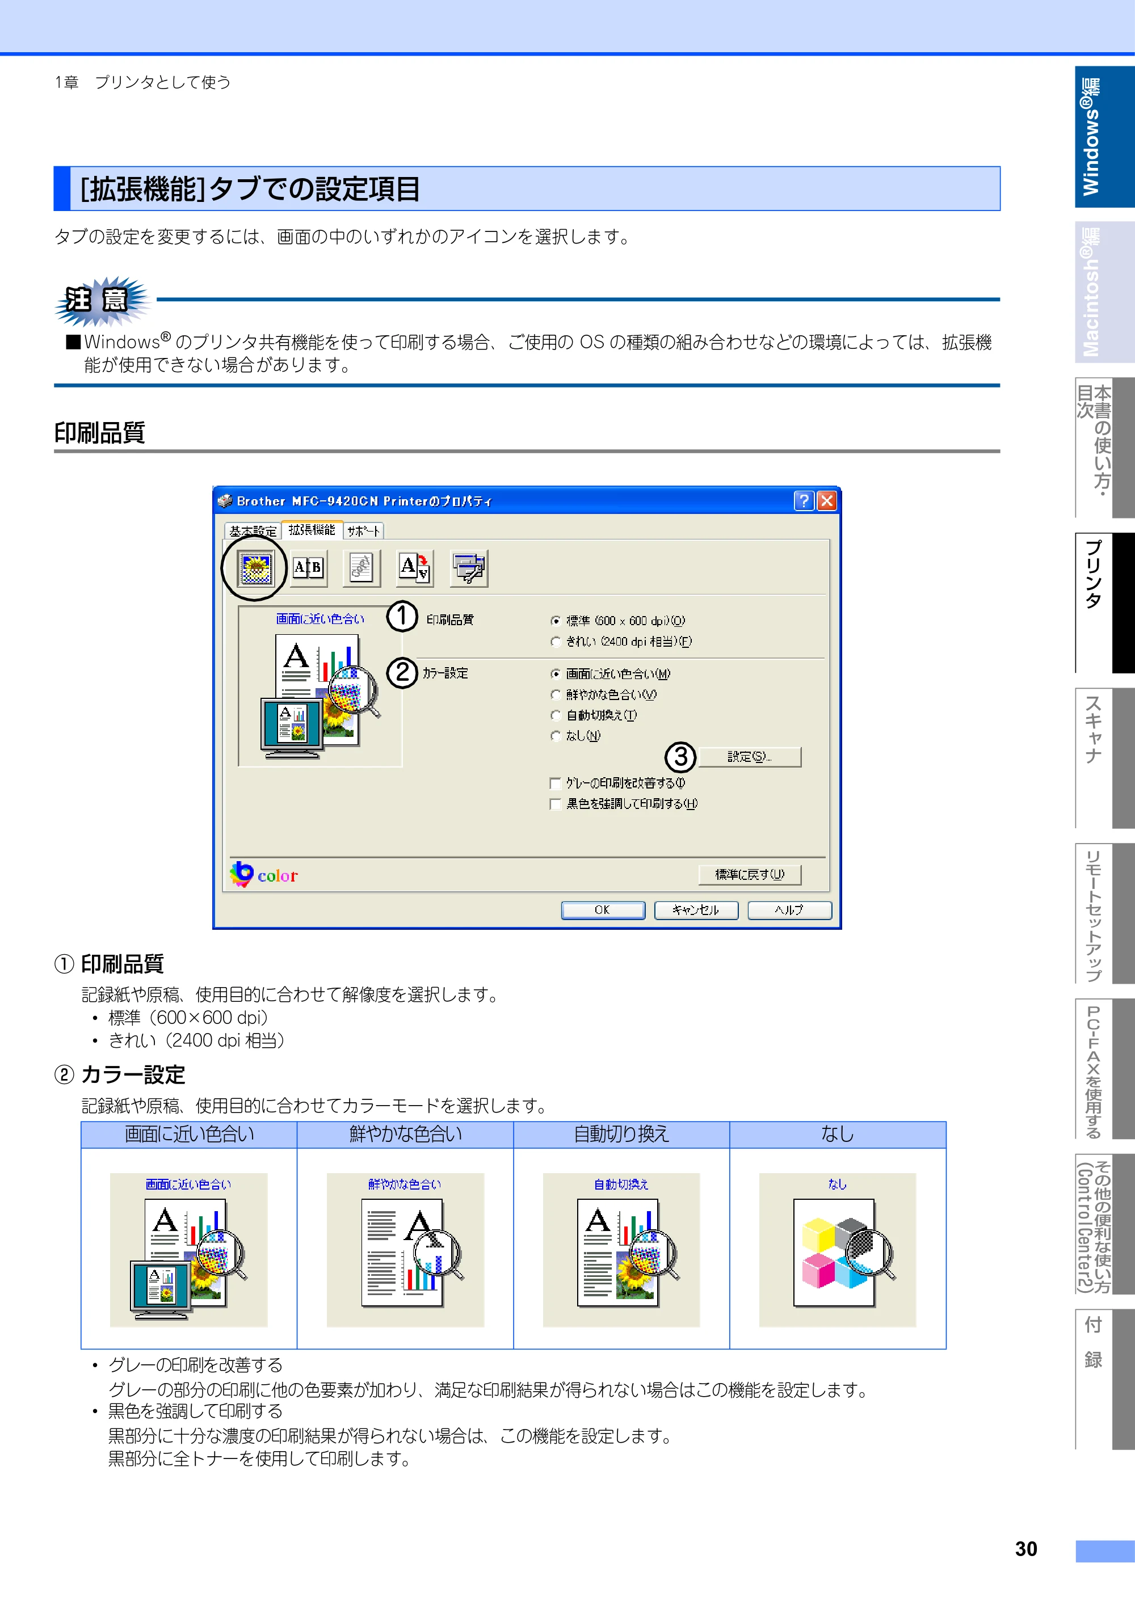The image size is (1135, 1606).
Task: Select 標準 (600 x 600 dpi) radio button
Action: click(x=556, y=621)
